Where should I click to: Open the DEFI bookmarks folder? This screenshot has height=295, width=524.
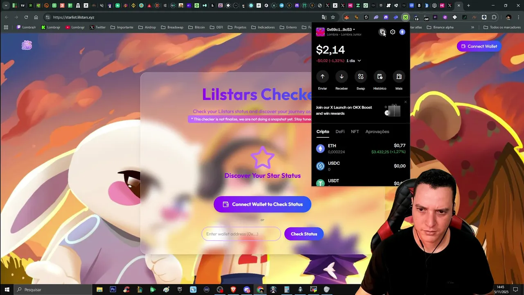[x=216, y=27]
